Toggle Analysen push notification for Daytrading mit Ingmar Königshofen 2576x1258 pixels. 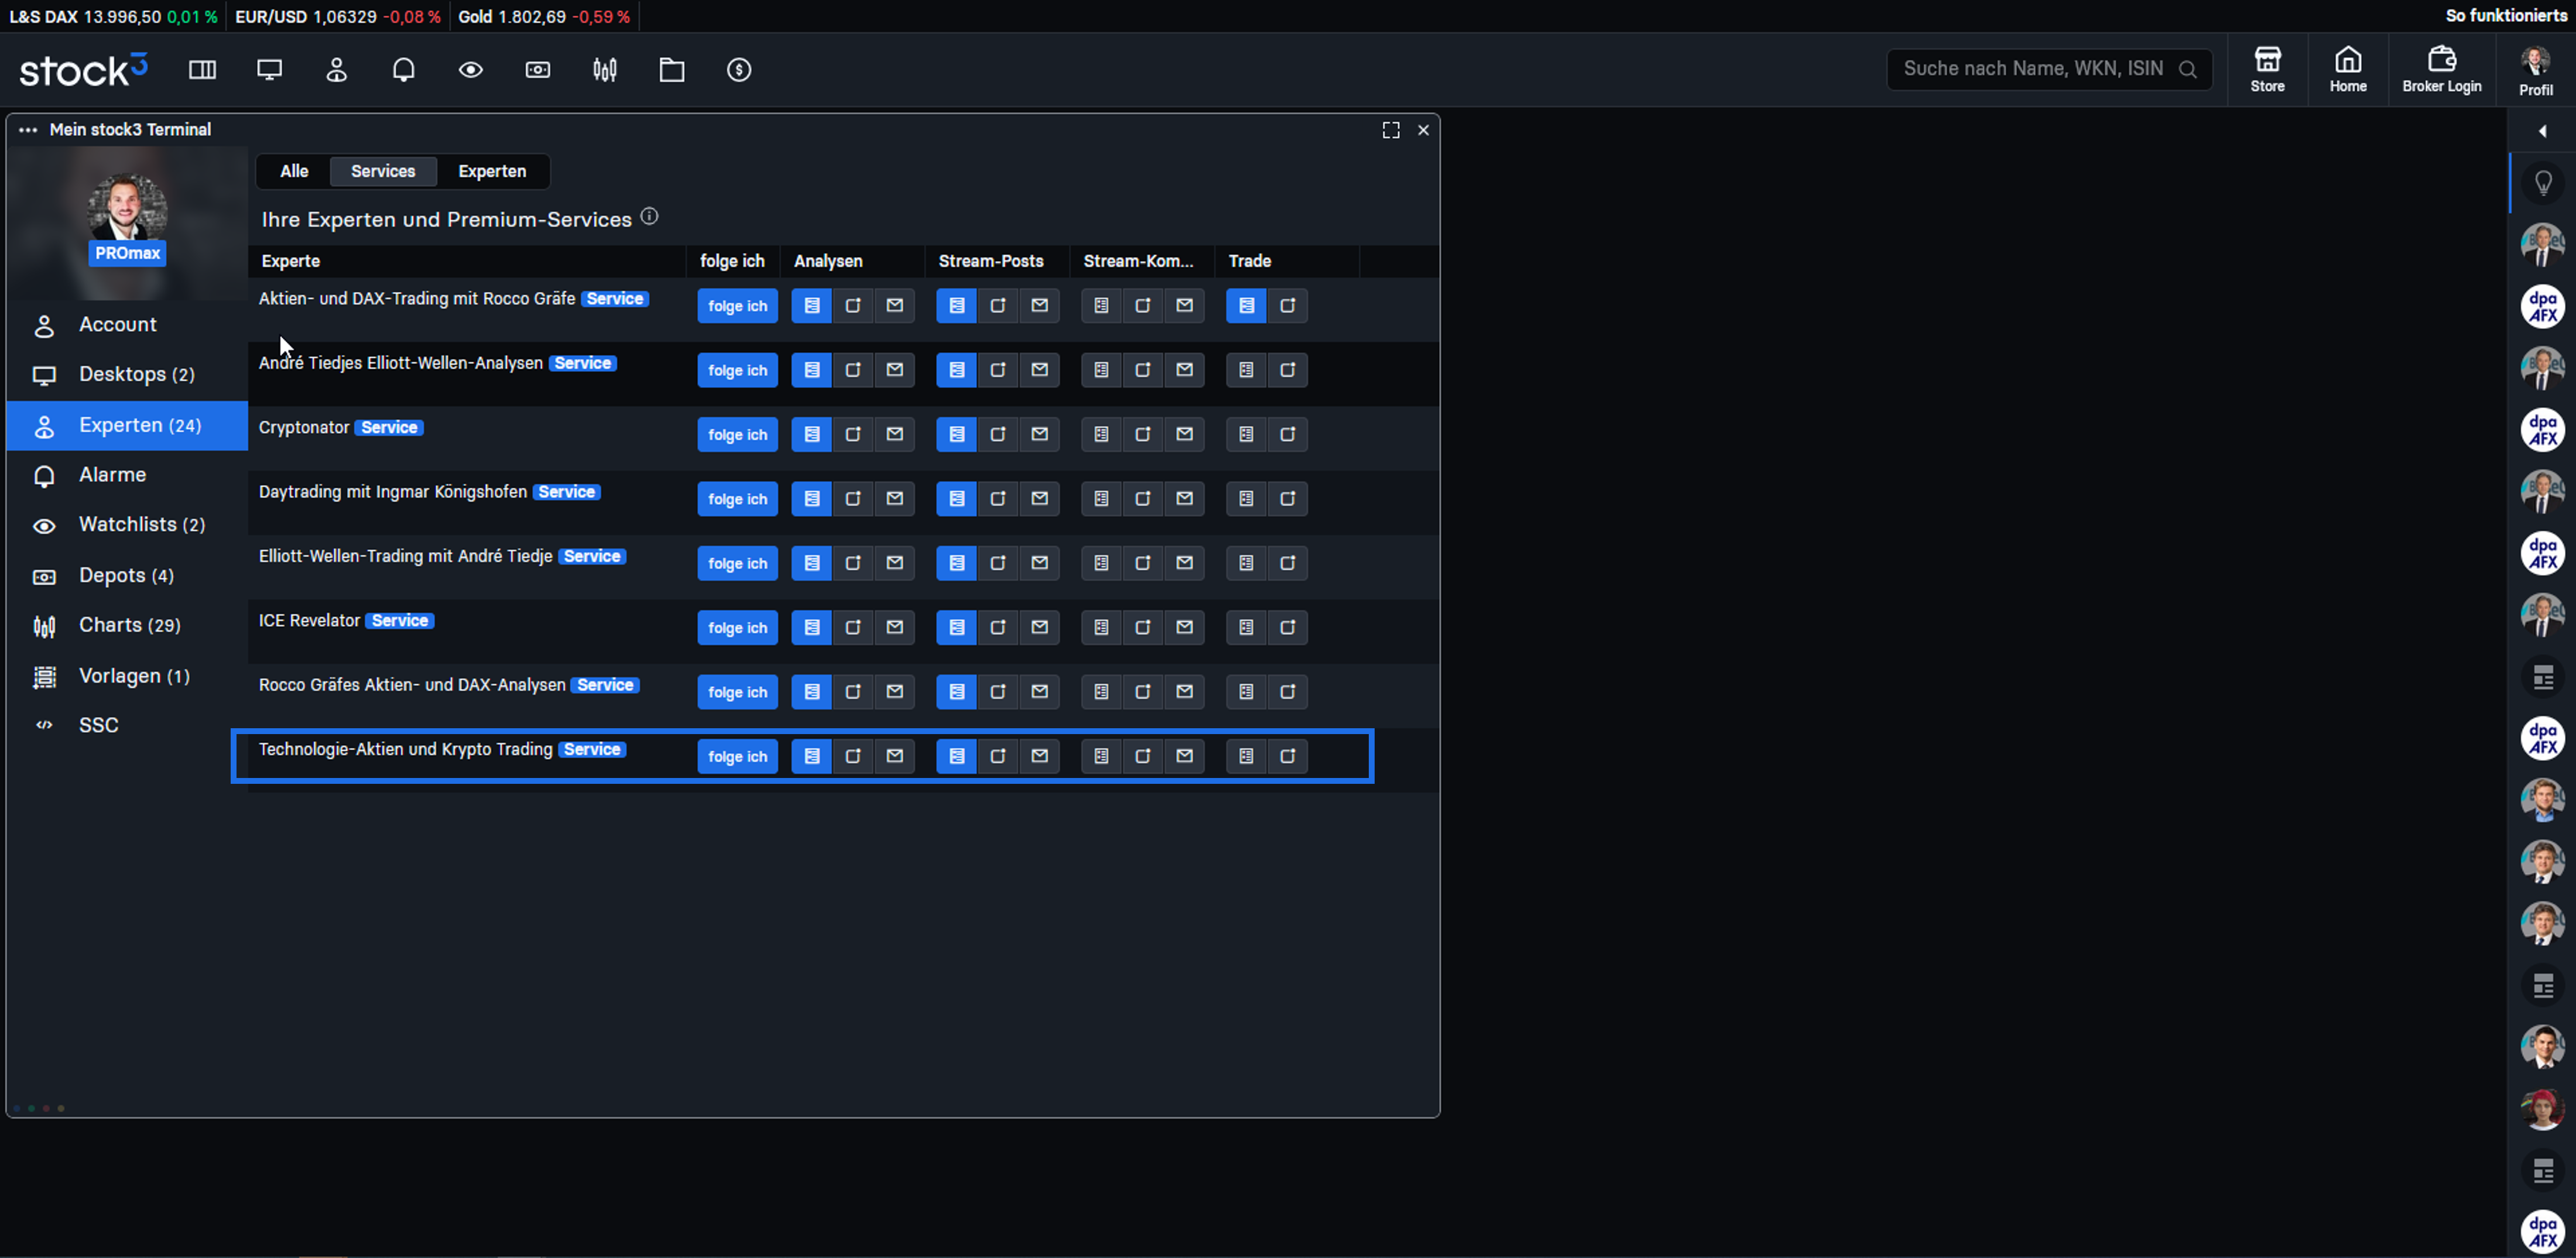[x=853, y=499]
